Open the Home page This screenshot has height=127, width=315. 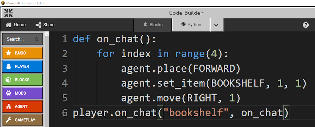tap(16, 25)
